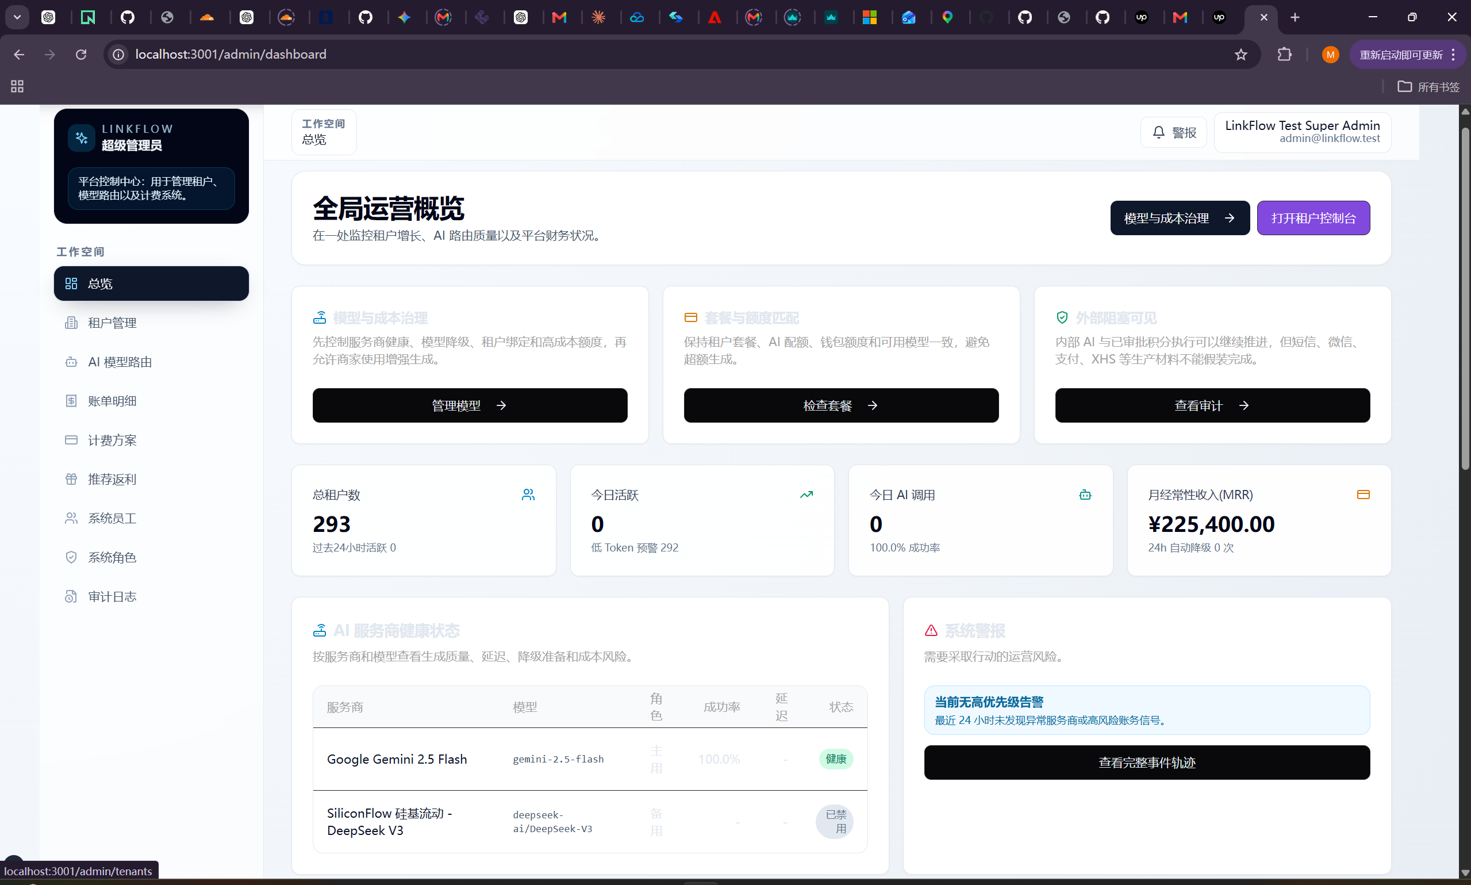
Task: Click the 审计日志 file icon
Action: coord(71,596)
